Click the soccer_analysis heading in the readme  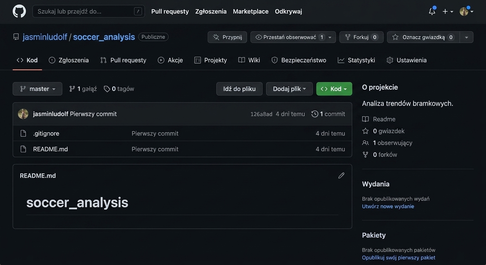point(77,202)
